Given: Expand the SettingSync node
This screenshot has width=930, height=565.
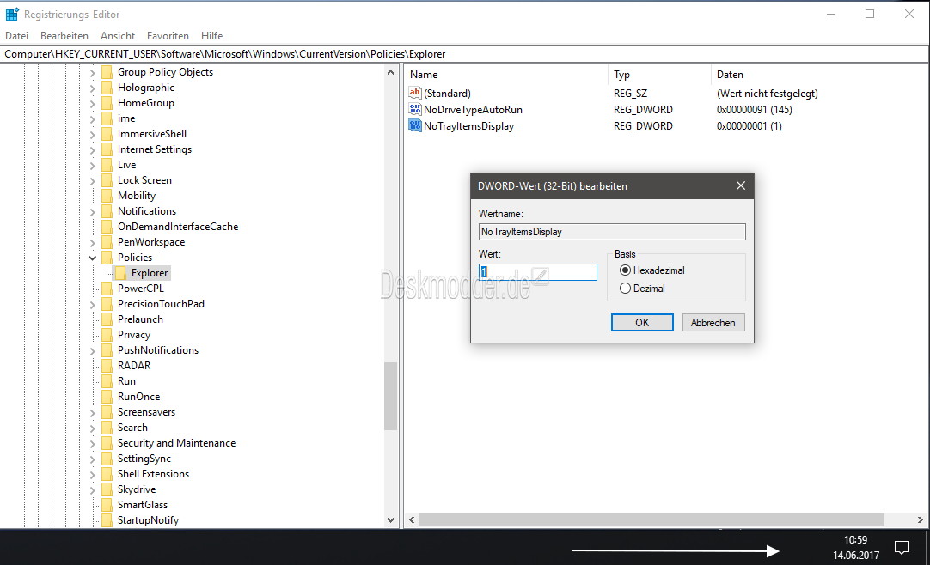Looking at the screenshot, I should tap(92, 459).
